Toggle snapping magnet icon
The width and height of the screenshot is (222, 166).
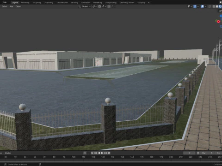click(x=99, y=6)
